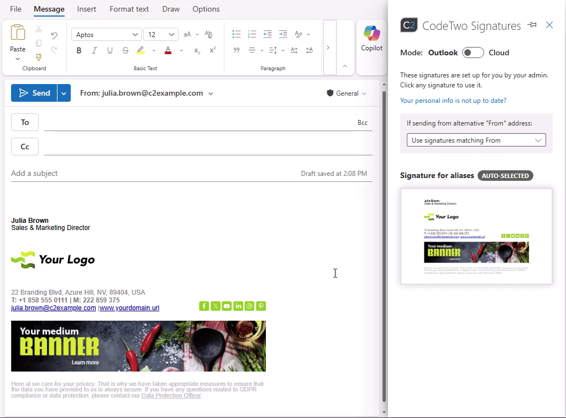Open Send options dropdown arrow
This screenshot has width=566, height=418.
64,93
